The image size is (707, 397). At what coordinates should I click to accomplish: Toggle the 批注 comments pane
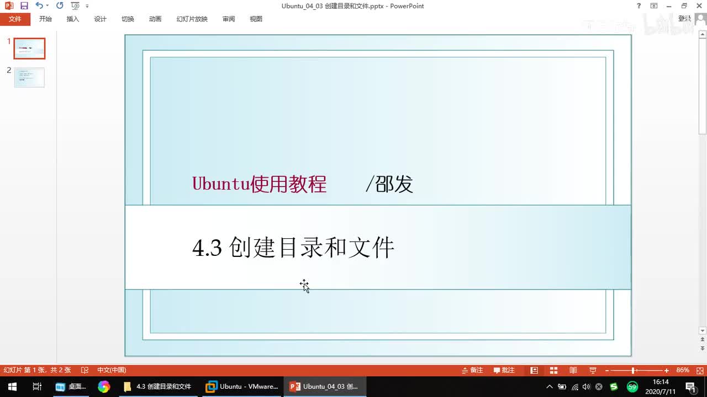[504, 371]
